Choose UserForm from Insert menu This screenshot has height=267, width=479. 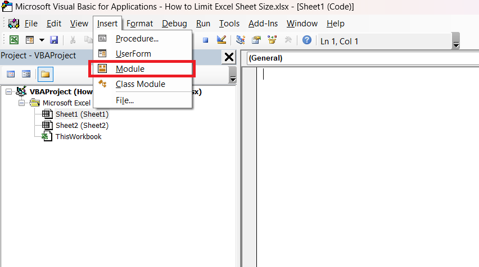pyautogui.click(x=143, y=54)
